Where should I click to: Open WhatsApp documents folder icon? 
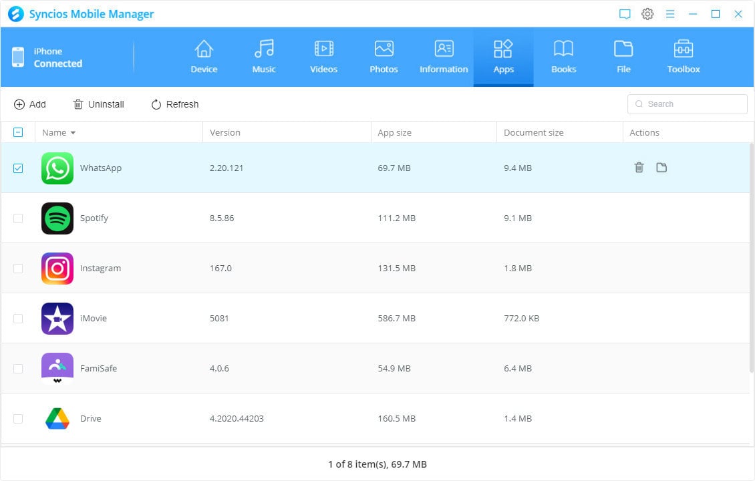click(x=661, y=168)
